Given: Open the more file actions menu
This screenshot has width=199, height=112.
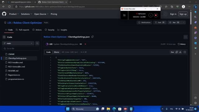Looking at the screenshot, I should pos(186,37).
